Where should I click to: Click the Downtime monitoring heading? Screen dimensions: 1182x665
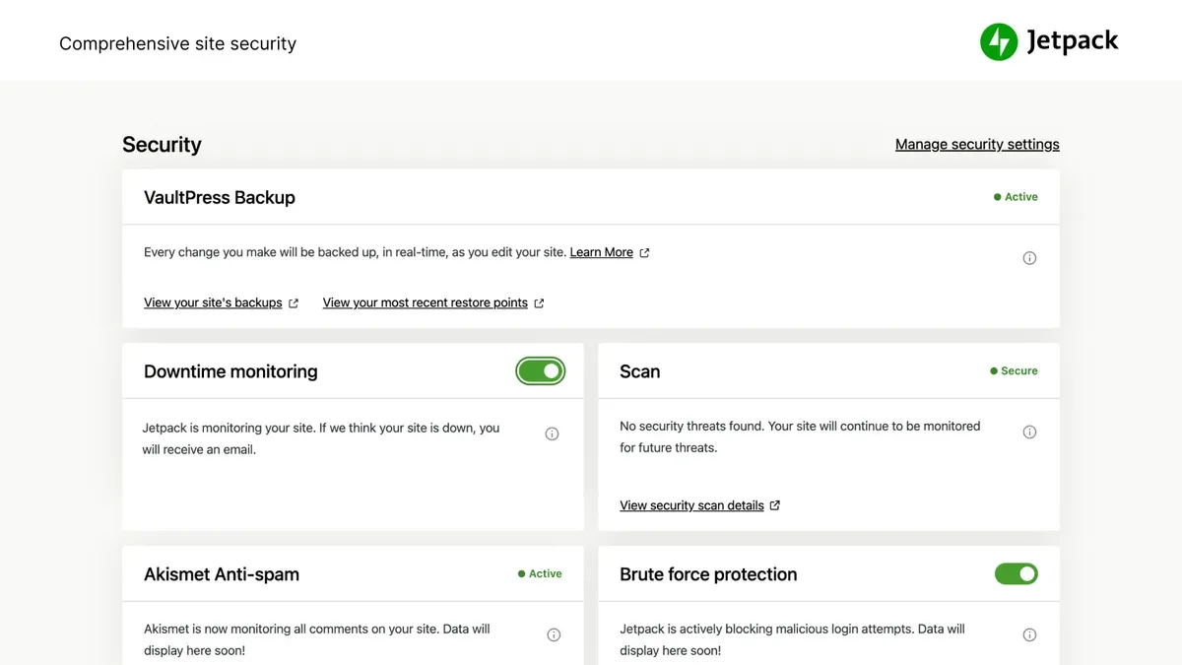click(x=230, y=371)
